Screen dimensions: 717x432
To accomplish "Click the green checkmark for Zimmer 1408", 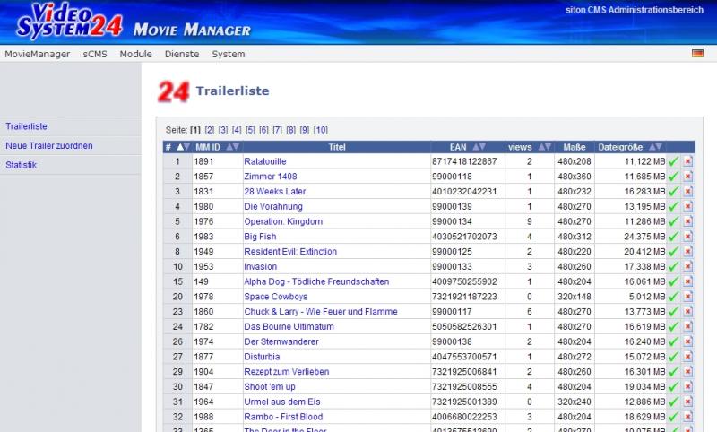I will (674, 177).
